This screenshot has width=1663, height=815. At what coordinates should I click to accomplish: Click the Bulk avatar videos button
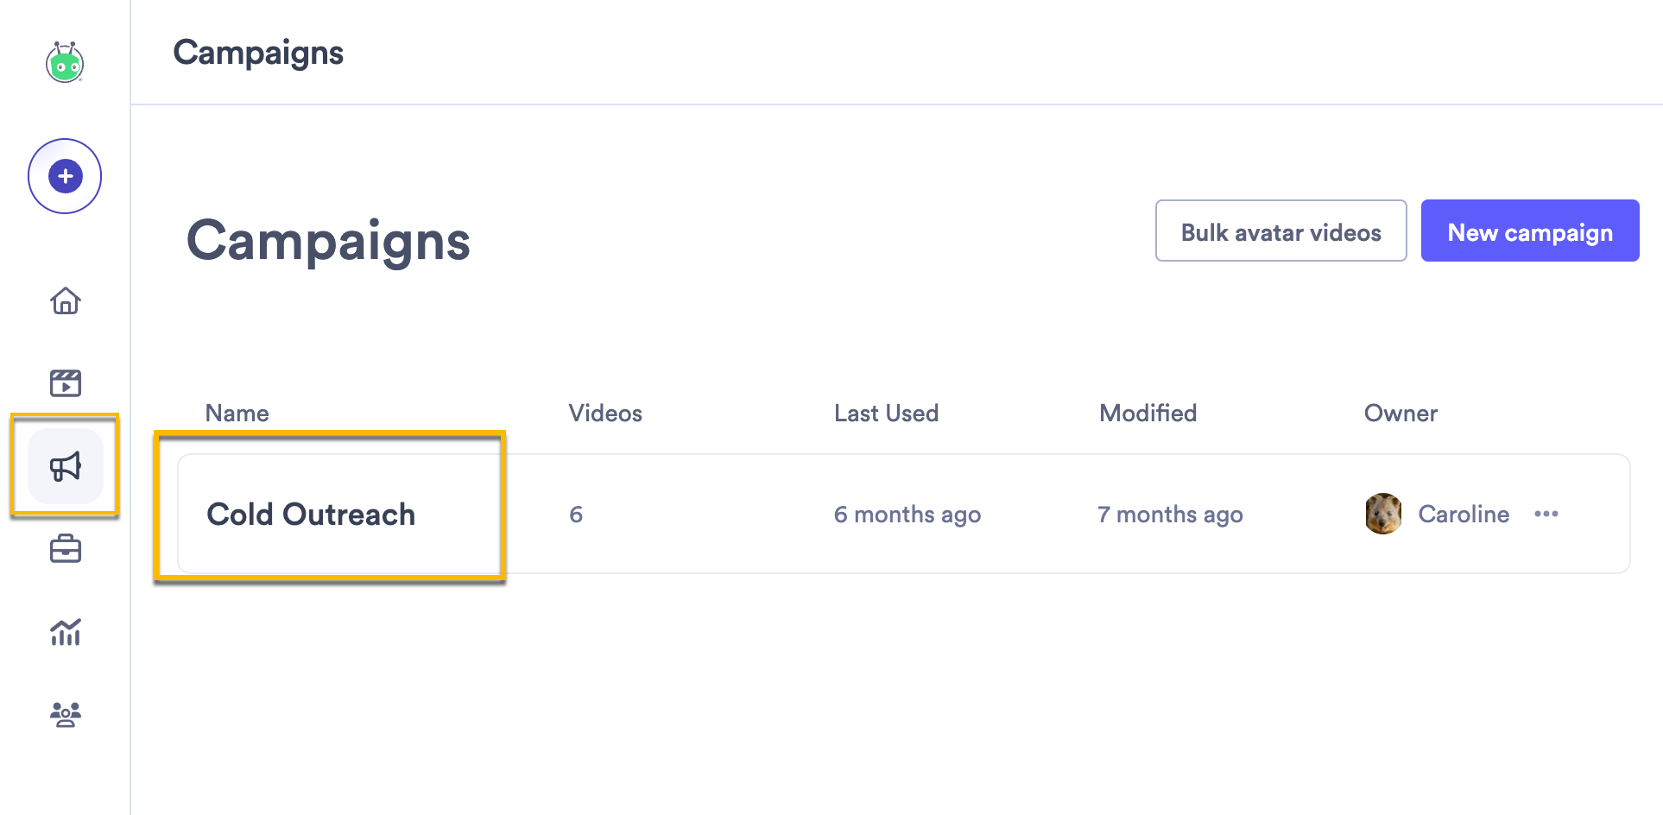click(x=1281, y=231)
